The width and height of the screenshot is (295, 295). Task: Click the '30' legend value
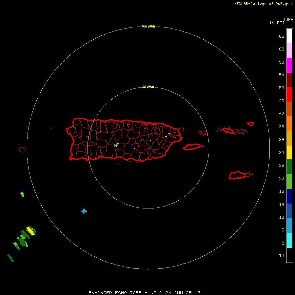pos(282,152)
